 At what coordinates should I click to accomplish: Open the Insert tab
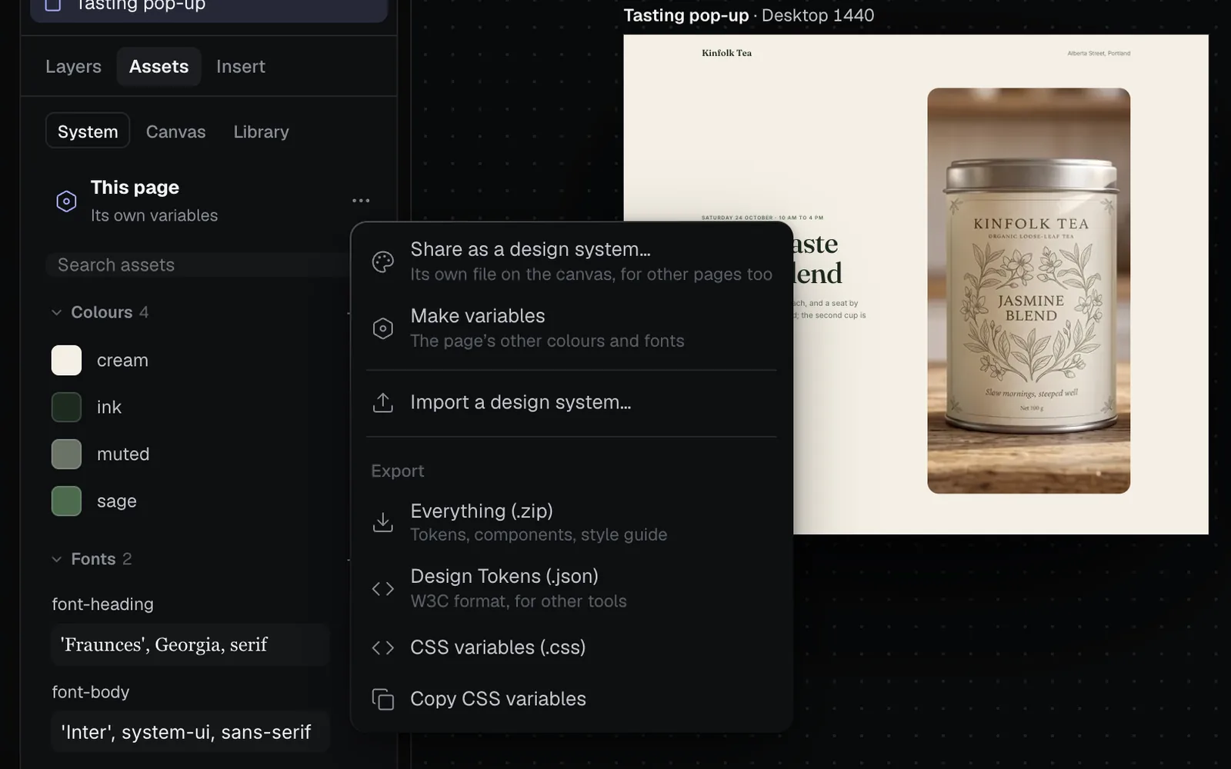tap(240, 67)
